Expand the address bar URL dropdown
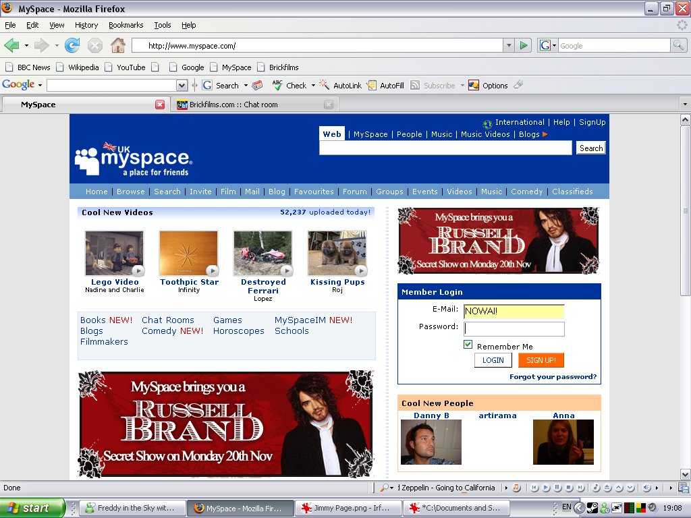The image size is (691, 518). tap(509, 45)
